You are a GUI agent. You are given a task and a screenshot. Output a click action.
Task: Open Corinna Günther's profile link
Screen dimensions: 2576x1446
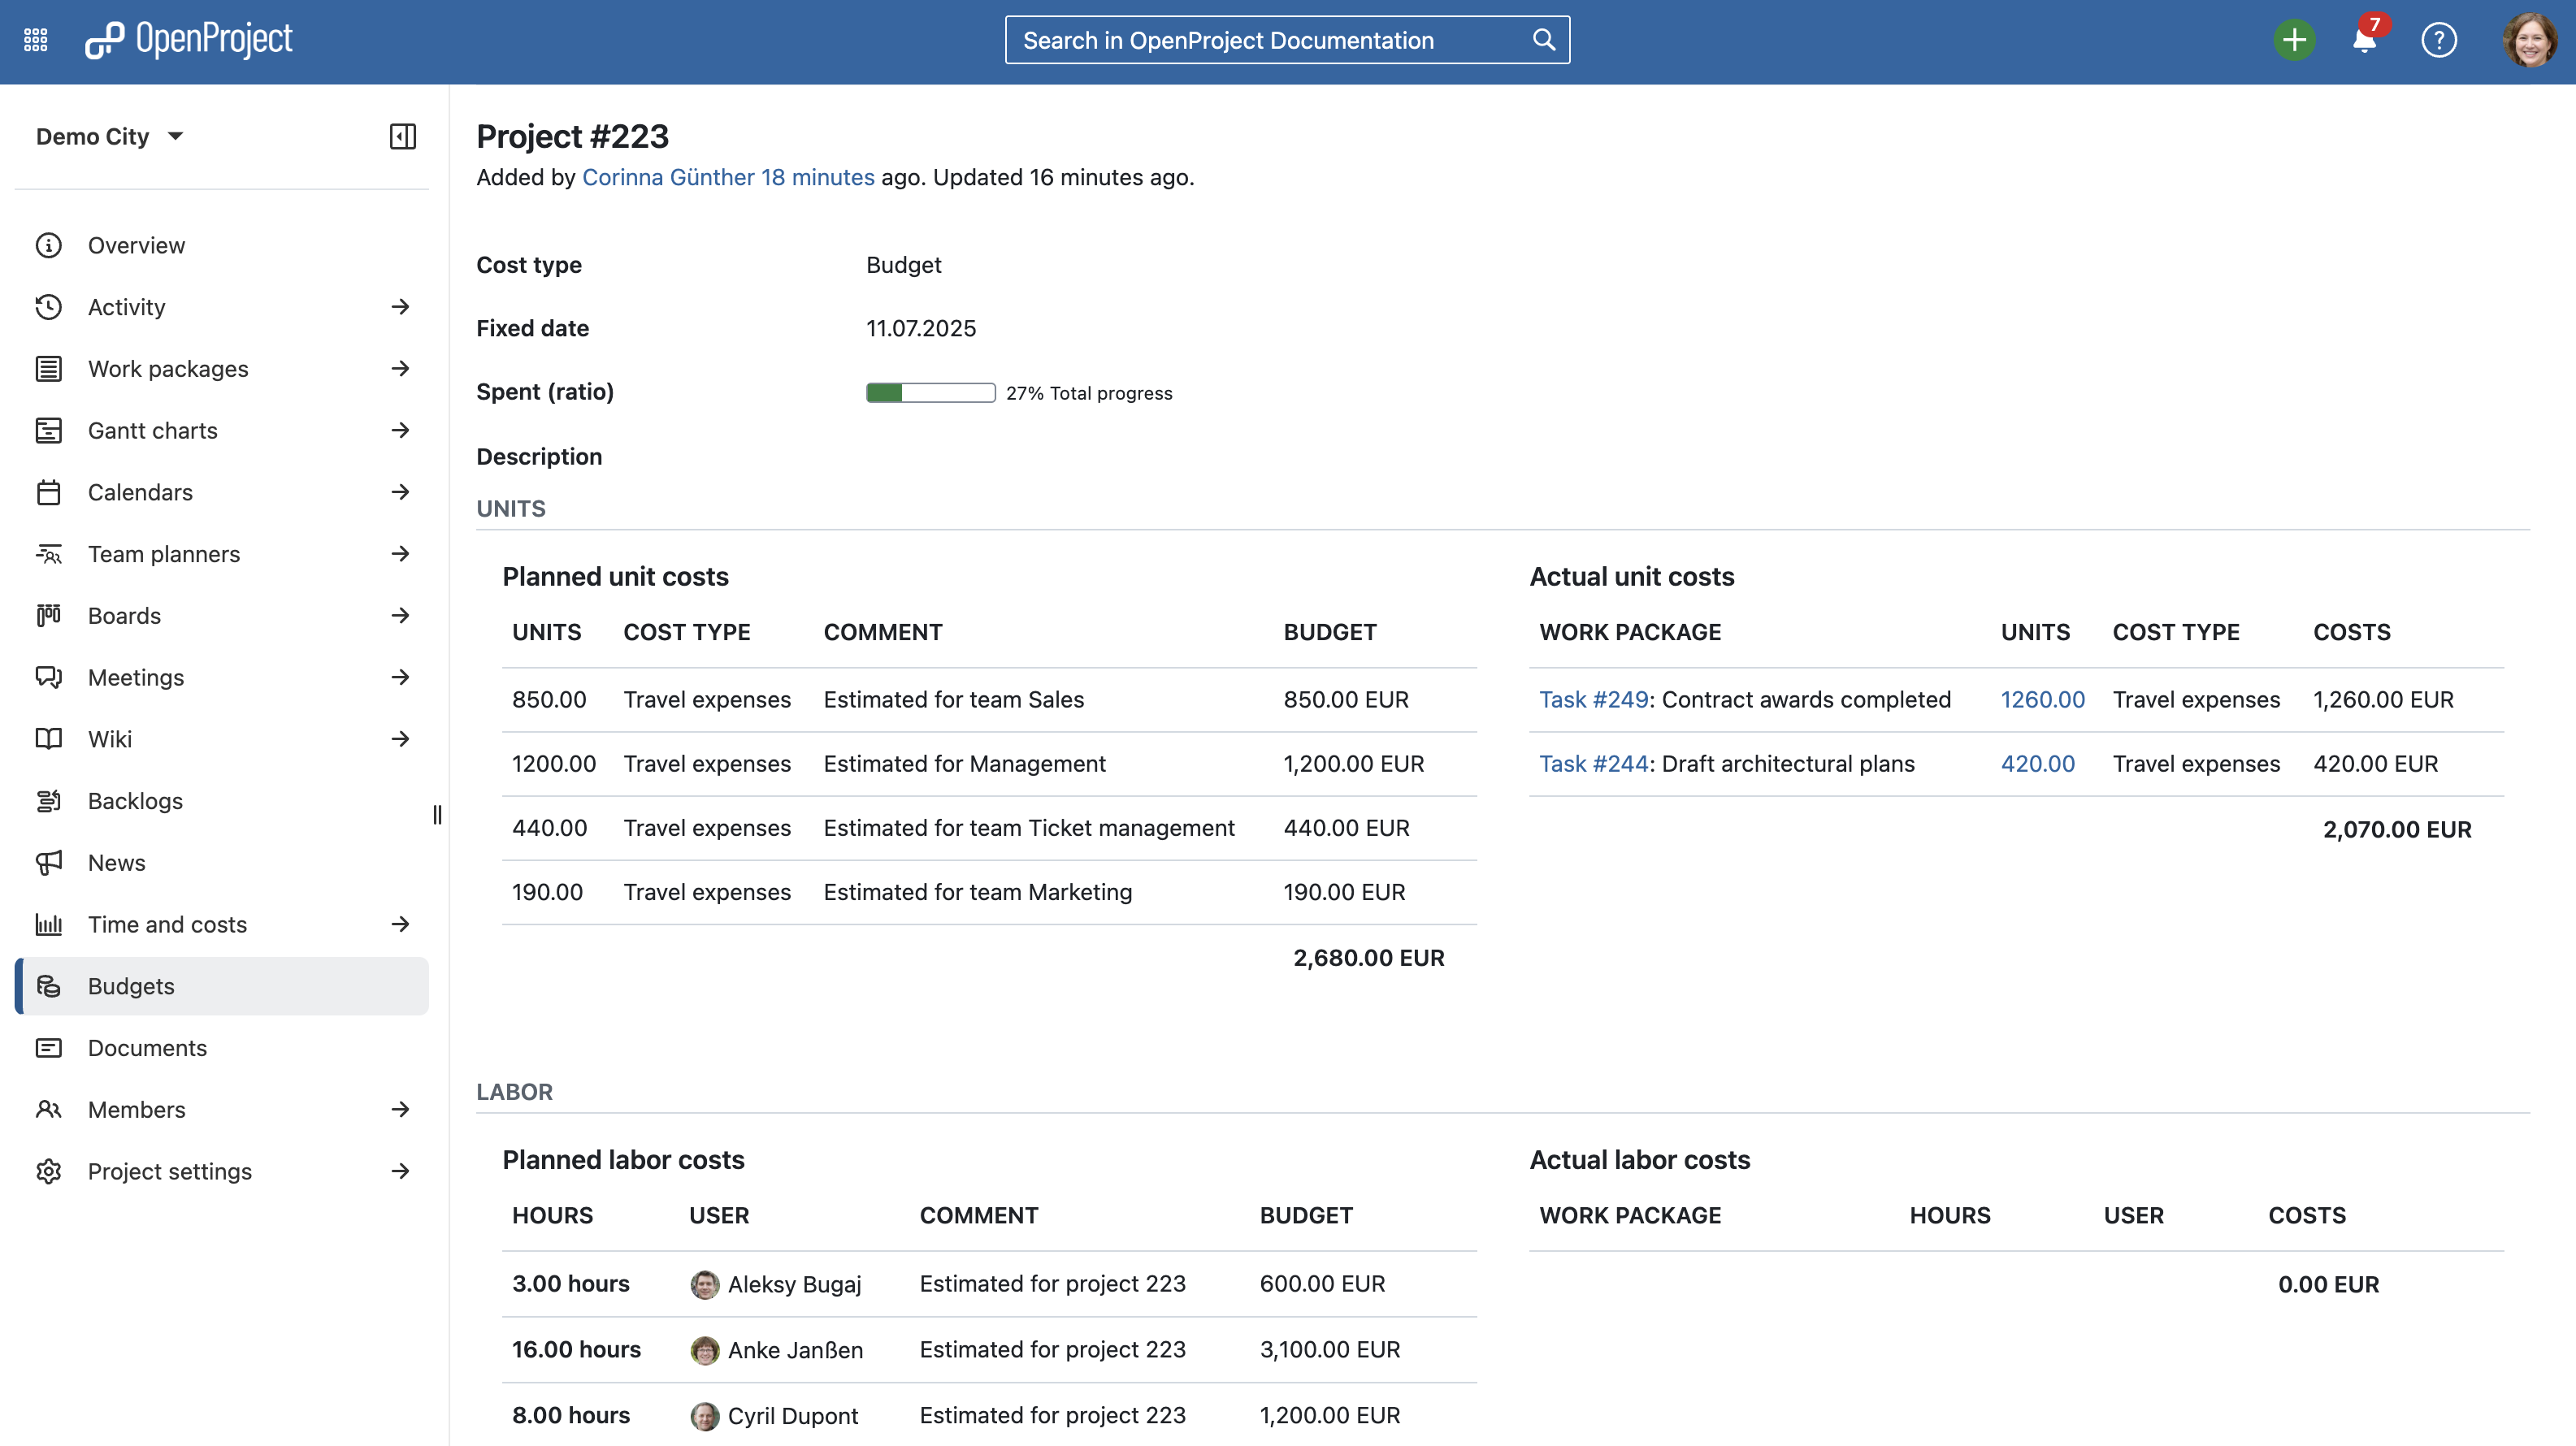click(667, 177)
